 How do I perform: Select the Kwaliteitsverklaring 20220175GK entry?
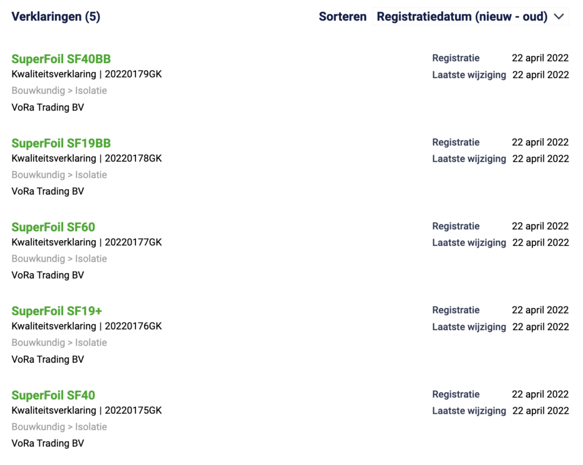pyautogui.click(x=87, y=410)
